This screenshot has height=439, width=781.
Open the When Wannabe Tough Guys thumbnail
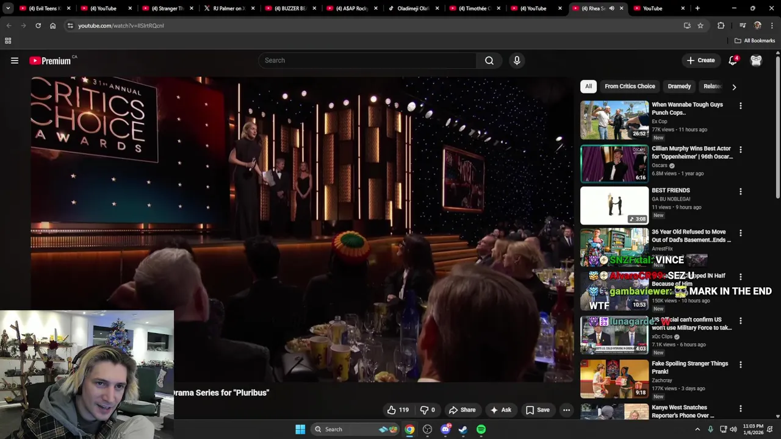[614, 120]
